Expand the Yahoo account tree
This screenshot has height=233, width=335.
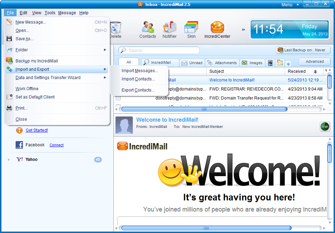[9, 159]
